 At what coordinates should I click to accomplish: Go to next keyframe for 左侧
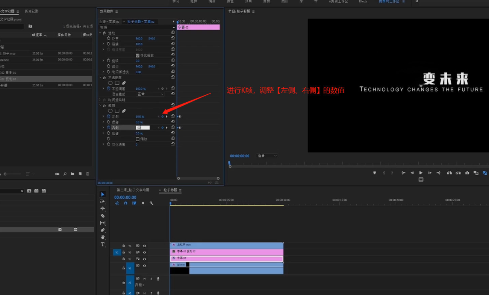tap(167, 116)
